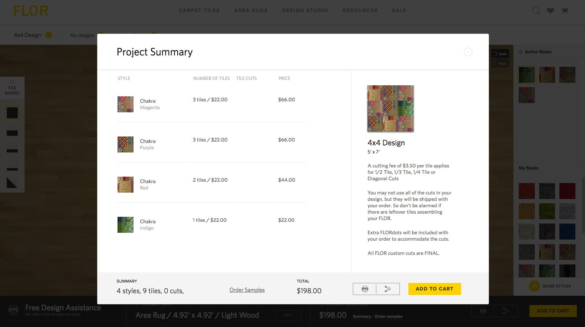Print the project summary from the dialog

365,289
